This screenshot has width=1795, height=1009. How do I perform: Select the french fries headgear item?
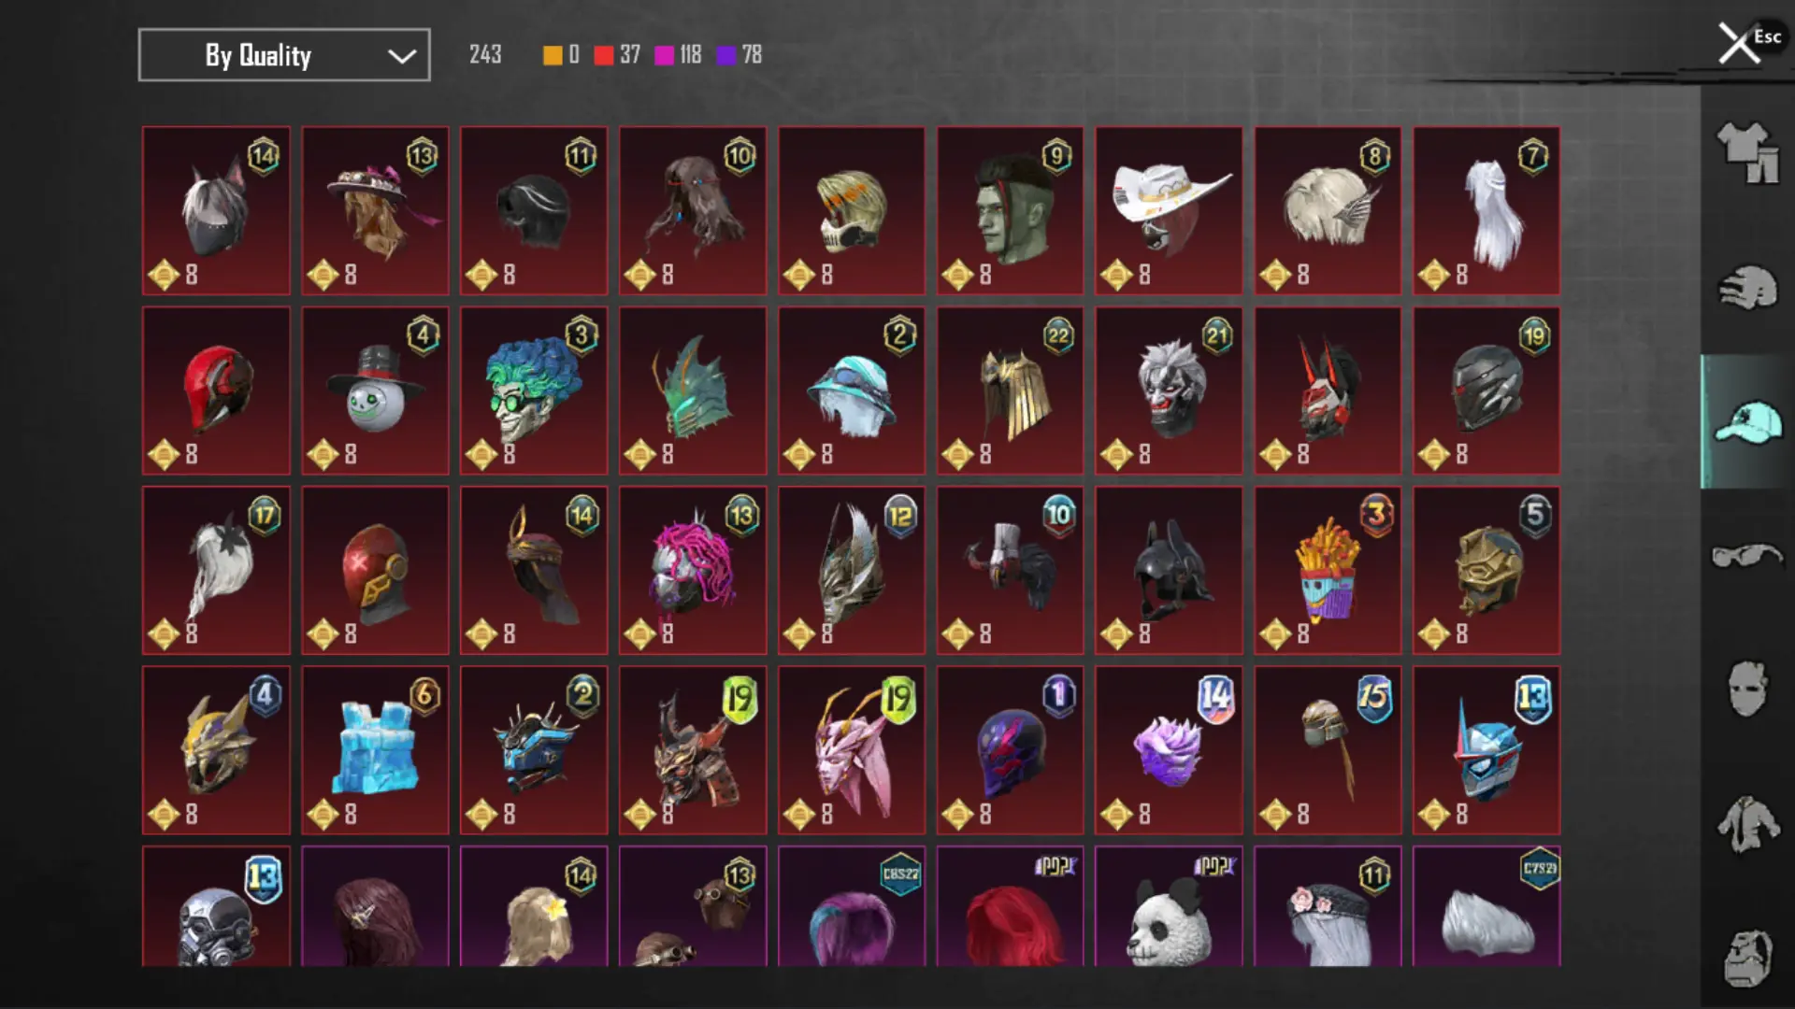tap(1328, 570)
